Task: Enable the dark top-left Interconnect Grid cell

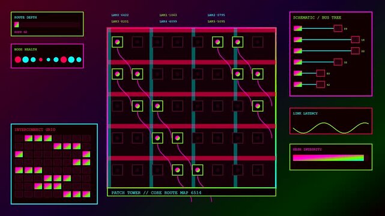Action: [x=19, y=138]
